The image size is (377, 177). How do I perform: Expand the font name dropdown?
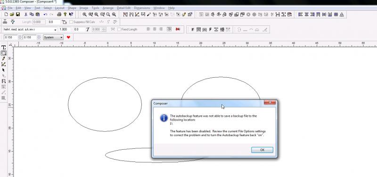tap(55, 30)
